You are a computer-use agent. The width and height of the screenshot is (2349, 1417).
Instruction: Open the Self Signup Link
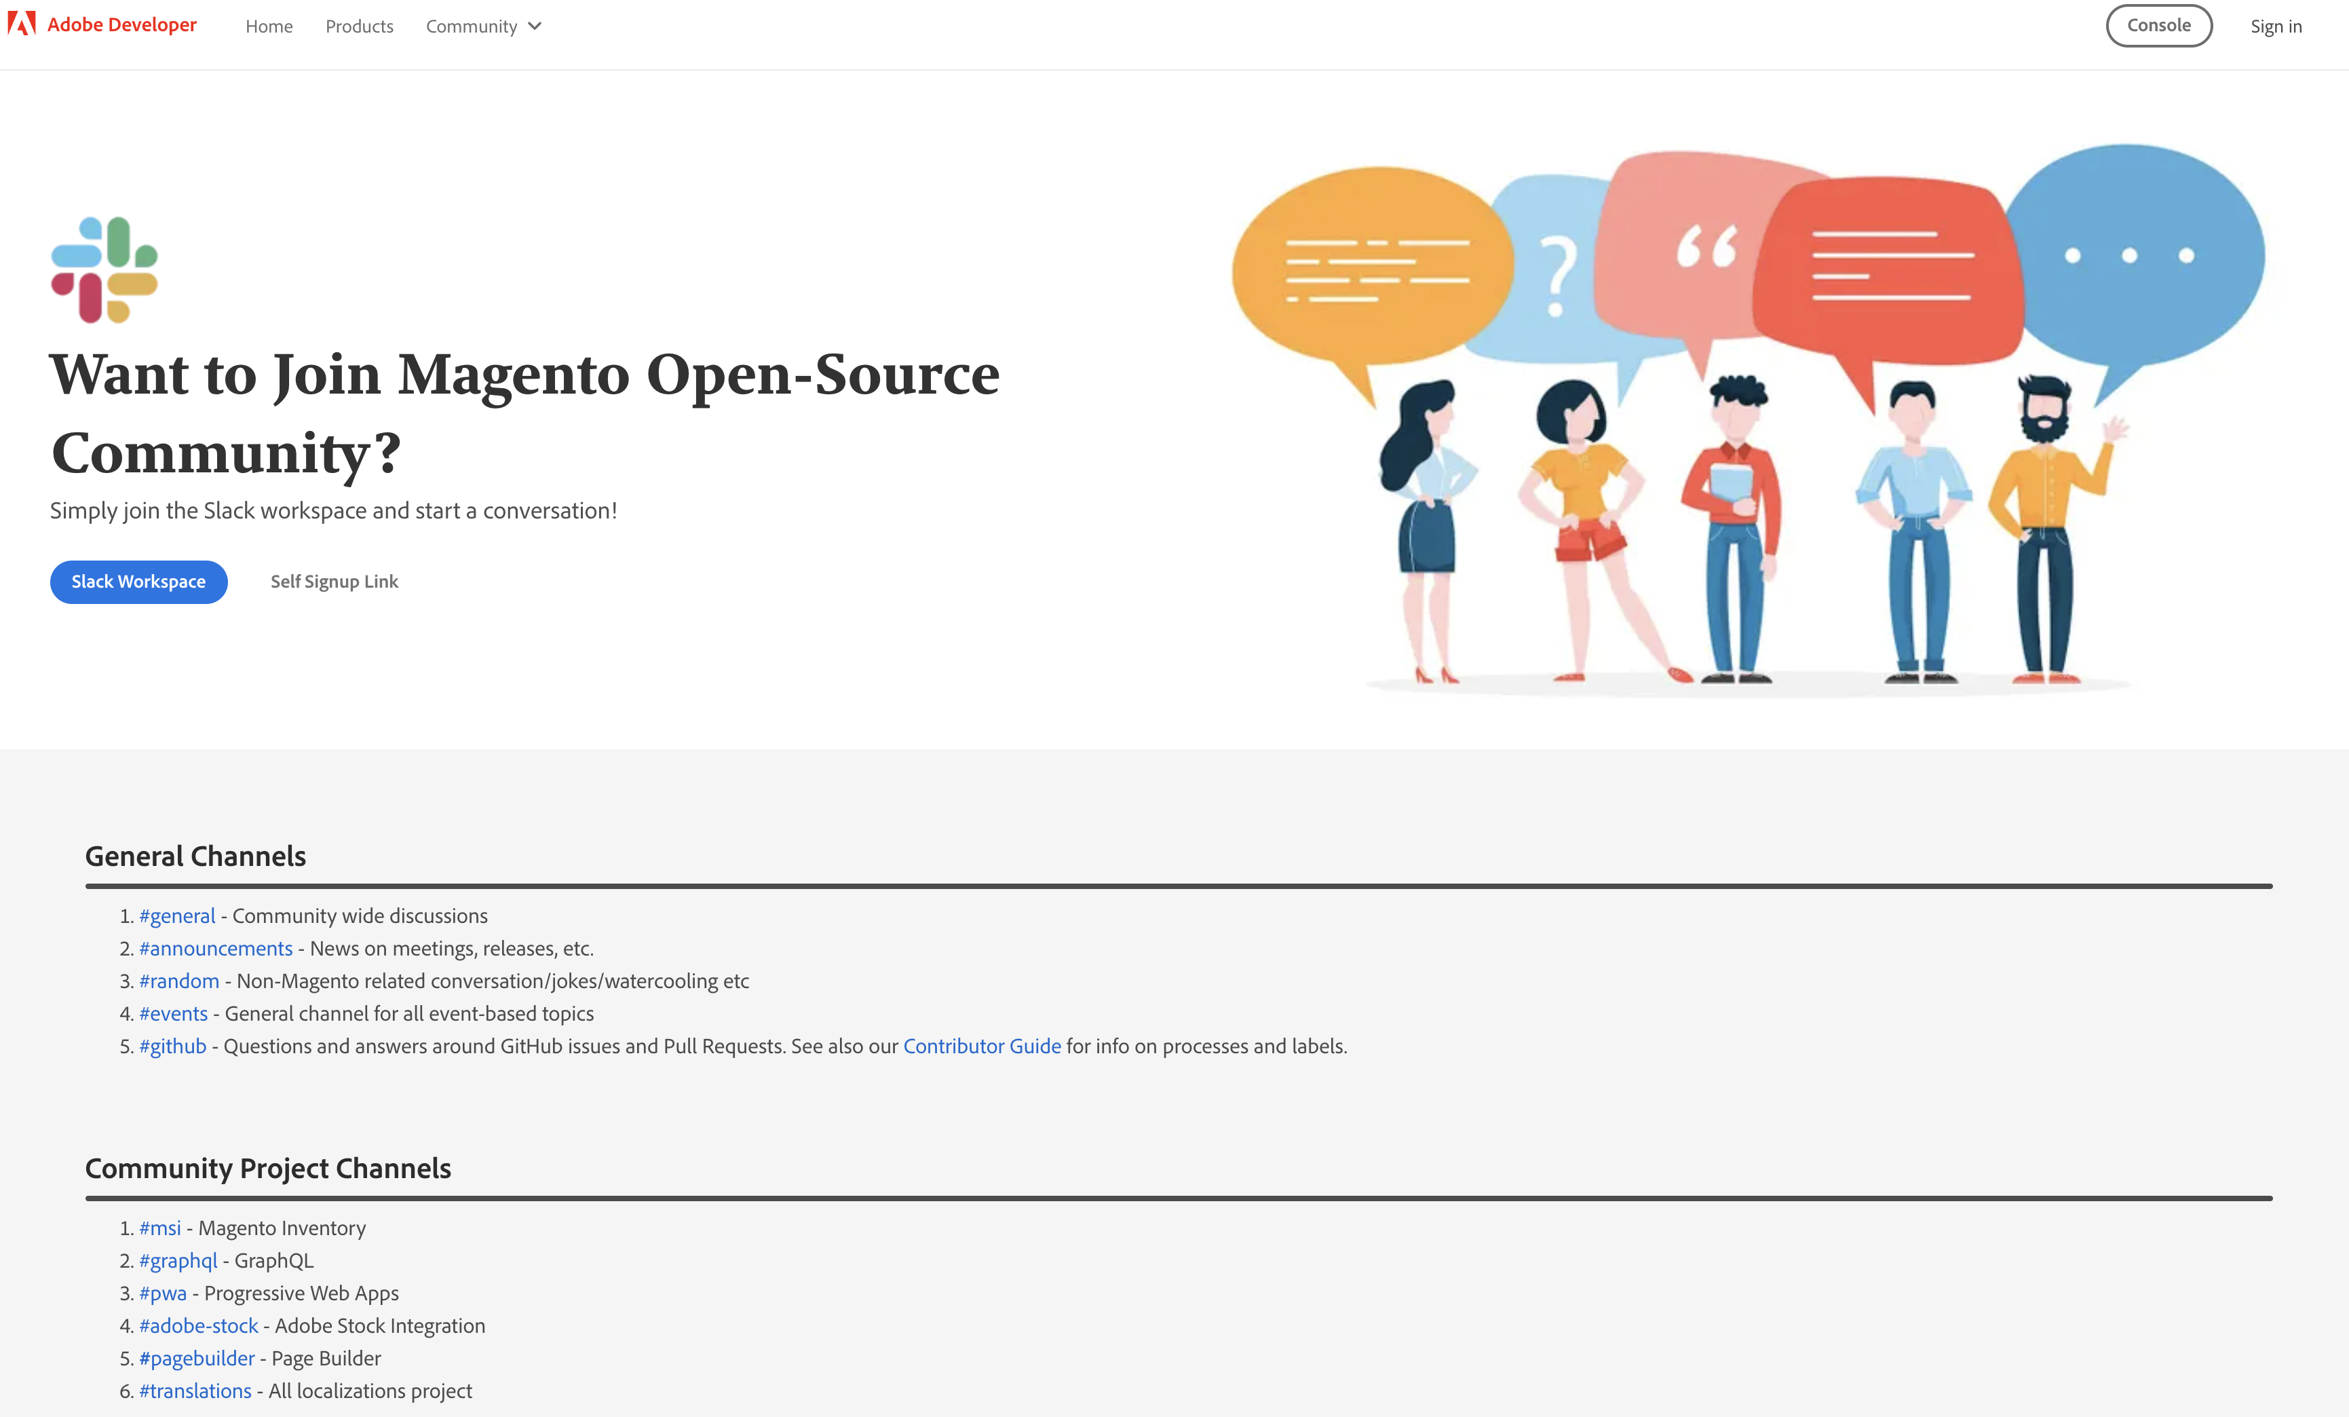click(x=335, y=581)
